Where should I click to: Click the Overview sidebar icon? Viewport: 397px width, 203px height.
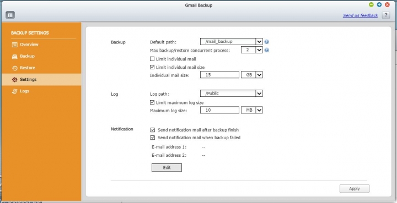[15, 45]
